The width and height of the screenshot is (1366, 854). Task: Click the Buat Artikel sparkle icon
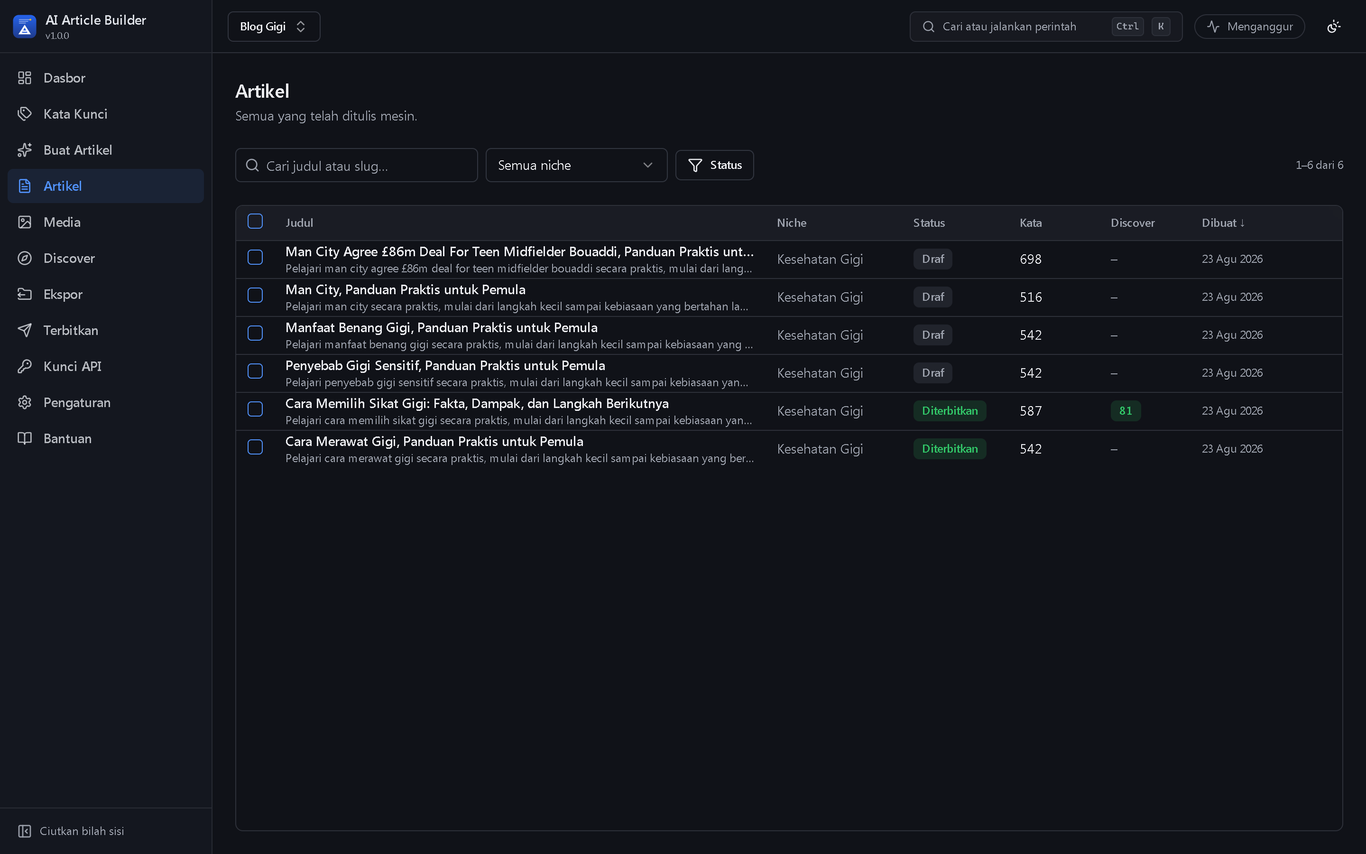(24, 150)
